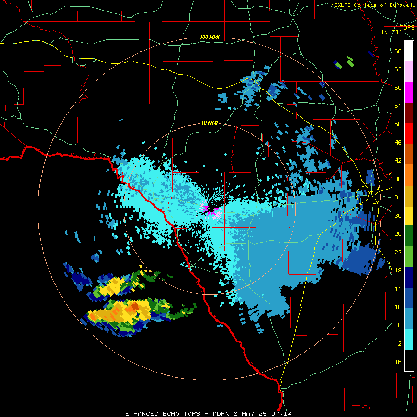The image size is (417, 417).
Task: Click the black TH legend swatch
Action: [x=409, y=360]
